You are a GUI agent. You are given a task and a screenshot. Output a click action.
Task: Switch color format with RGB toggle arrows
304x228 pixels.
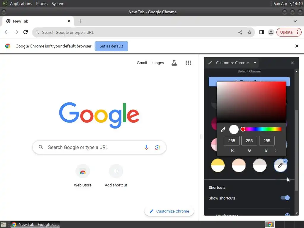point(276,151)
